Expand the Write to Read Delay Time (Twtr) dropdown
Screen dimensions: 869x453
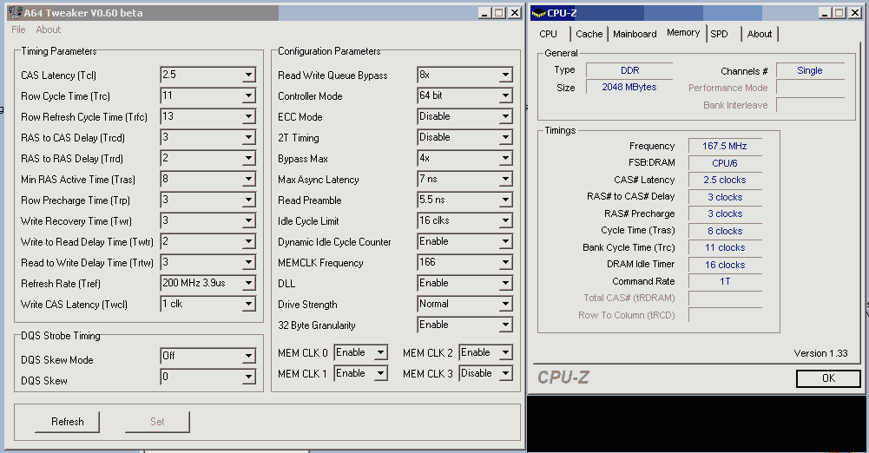coord(249,241)
